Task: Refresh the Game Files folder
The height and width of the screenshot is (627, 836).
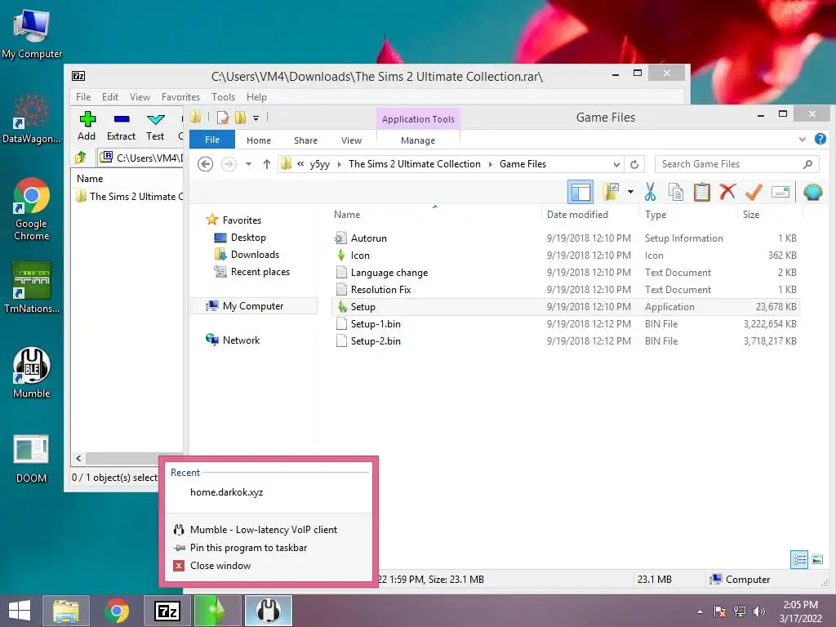Action: [x=634, y=164]
